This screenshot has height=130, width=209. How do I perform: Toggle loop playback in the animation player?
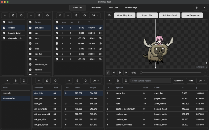coord(108,73)
